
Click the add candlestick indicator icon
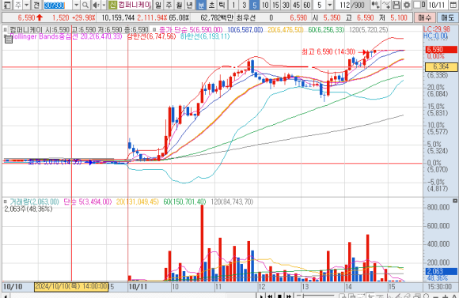tap(375, 5)
